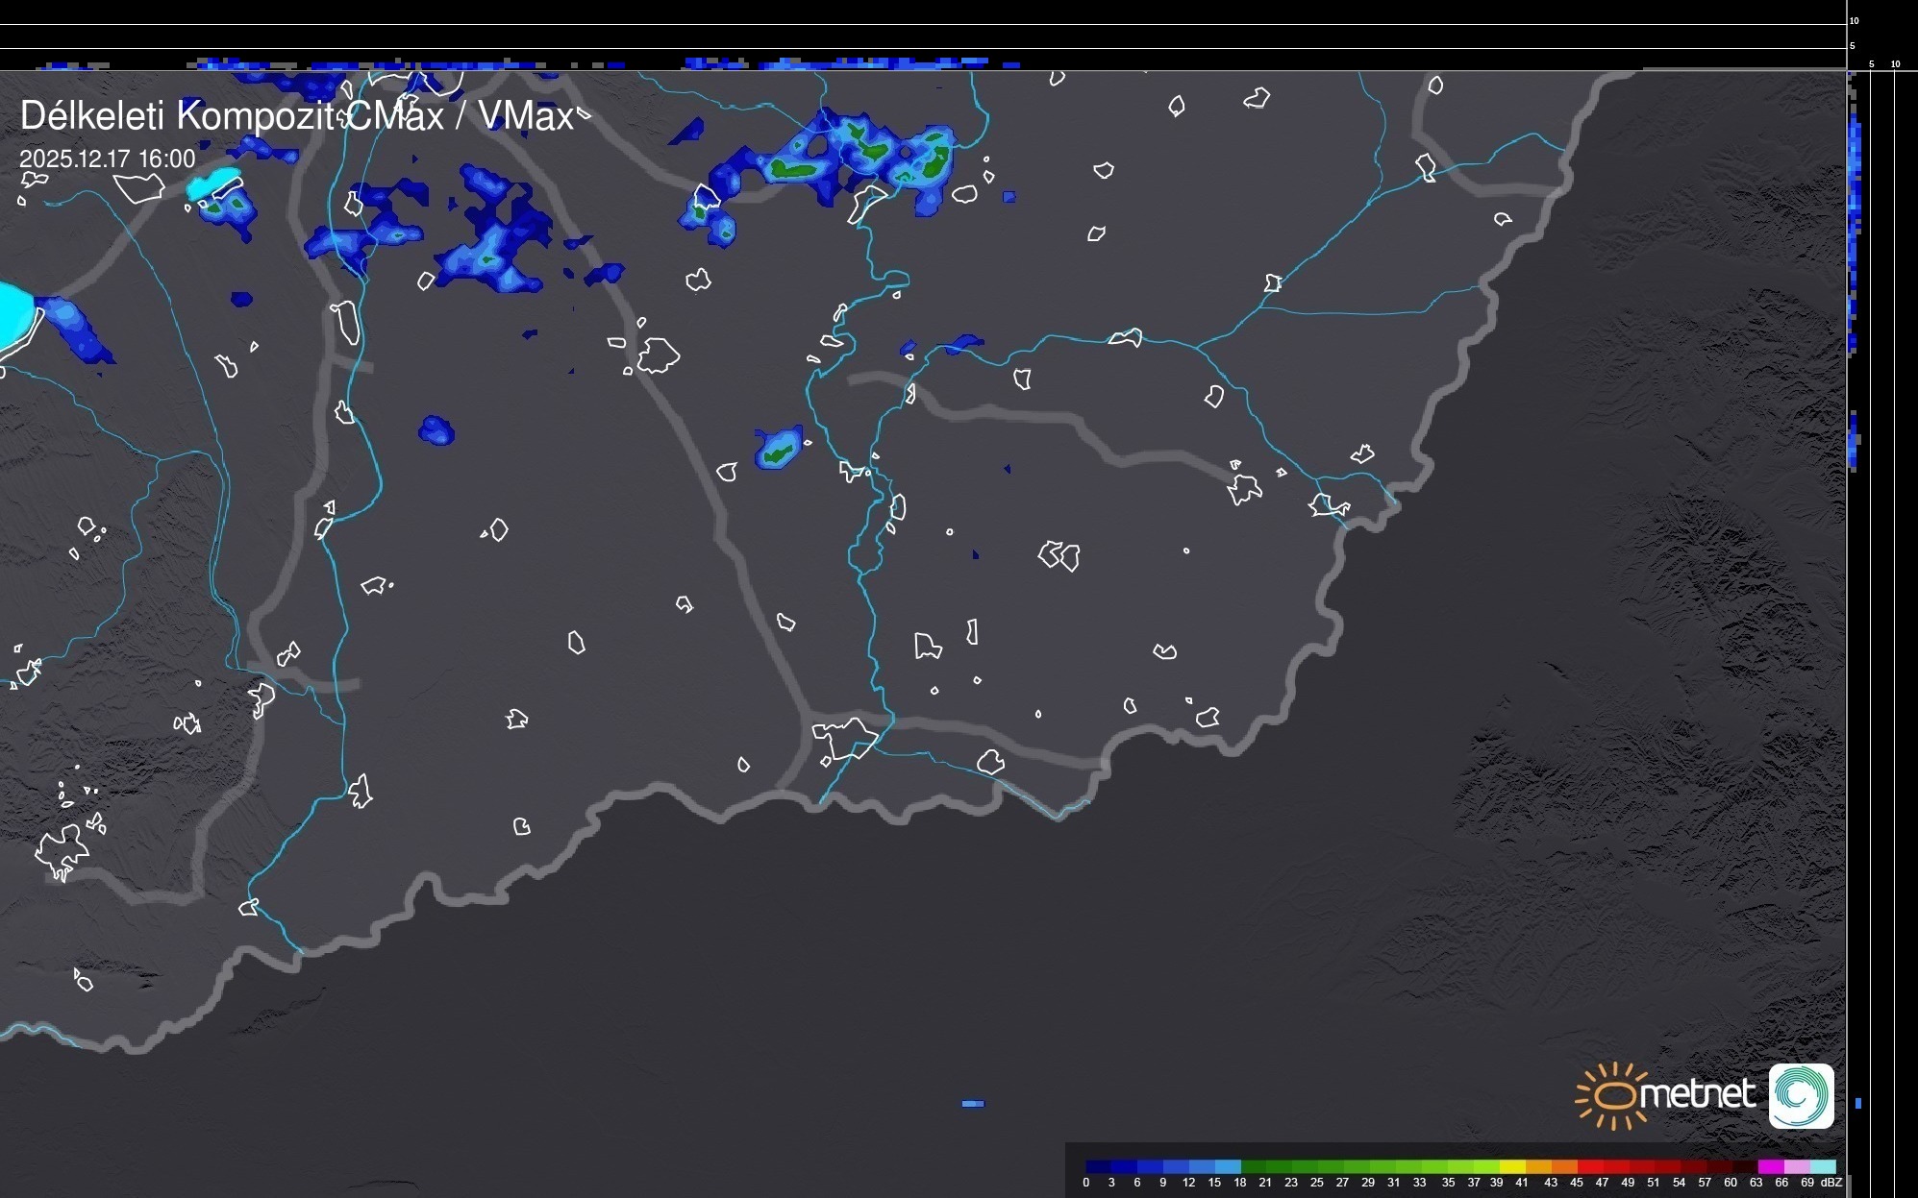Click the tiny blue marker in bottom-right side panel
This screenshot has width=1918, height=1198.
(1858, 1104)
